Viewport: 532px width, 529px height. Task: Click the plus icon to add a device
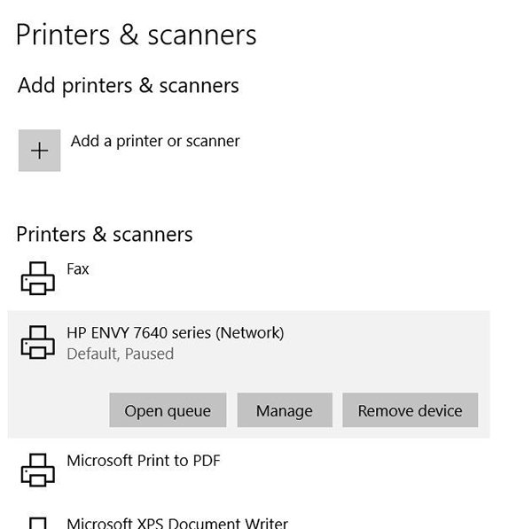(x=39, y=151)
